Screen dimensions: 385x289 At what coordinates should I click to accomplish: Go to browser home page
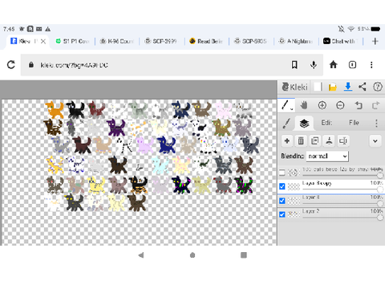coord(334,65)
